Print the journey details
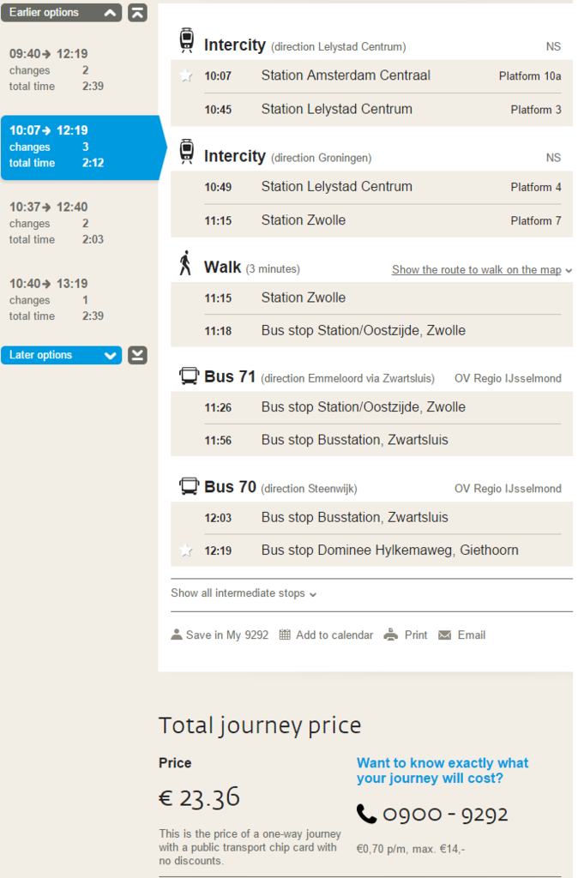Viewport: 584px width, 878px height. (x=406, y=635)
